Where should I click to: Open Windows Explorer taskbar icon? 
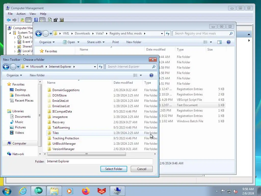(54, 191)
